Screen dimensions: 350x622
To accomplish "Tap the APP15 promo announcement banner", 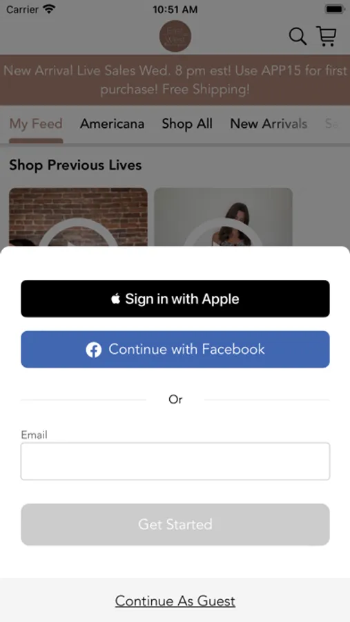I will (x=175, y=79).
